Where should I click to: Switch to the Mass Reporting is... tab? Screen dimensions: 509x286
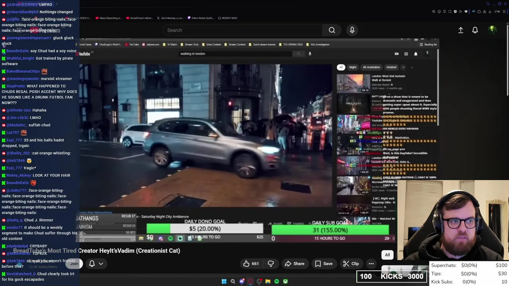tap(109, 18)
